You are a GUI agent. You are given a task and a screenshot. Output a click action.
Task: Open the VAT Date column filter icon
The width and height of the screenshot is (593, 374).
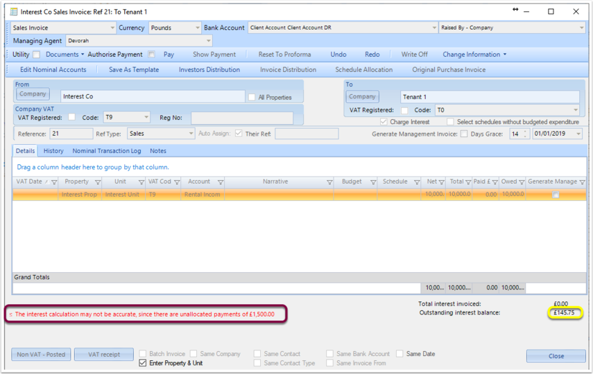pos(54,182)
